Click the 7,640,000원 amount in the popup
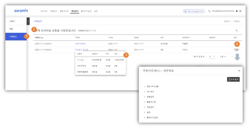Viewport: 251px width, 128px height. [x=119, y=60]
